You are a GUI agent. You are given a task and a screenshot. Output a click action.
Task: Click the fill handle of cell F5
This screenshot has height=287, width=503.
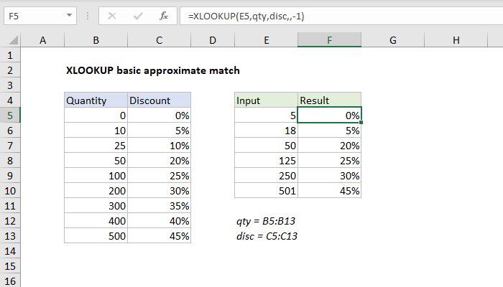point(361,123)
